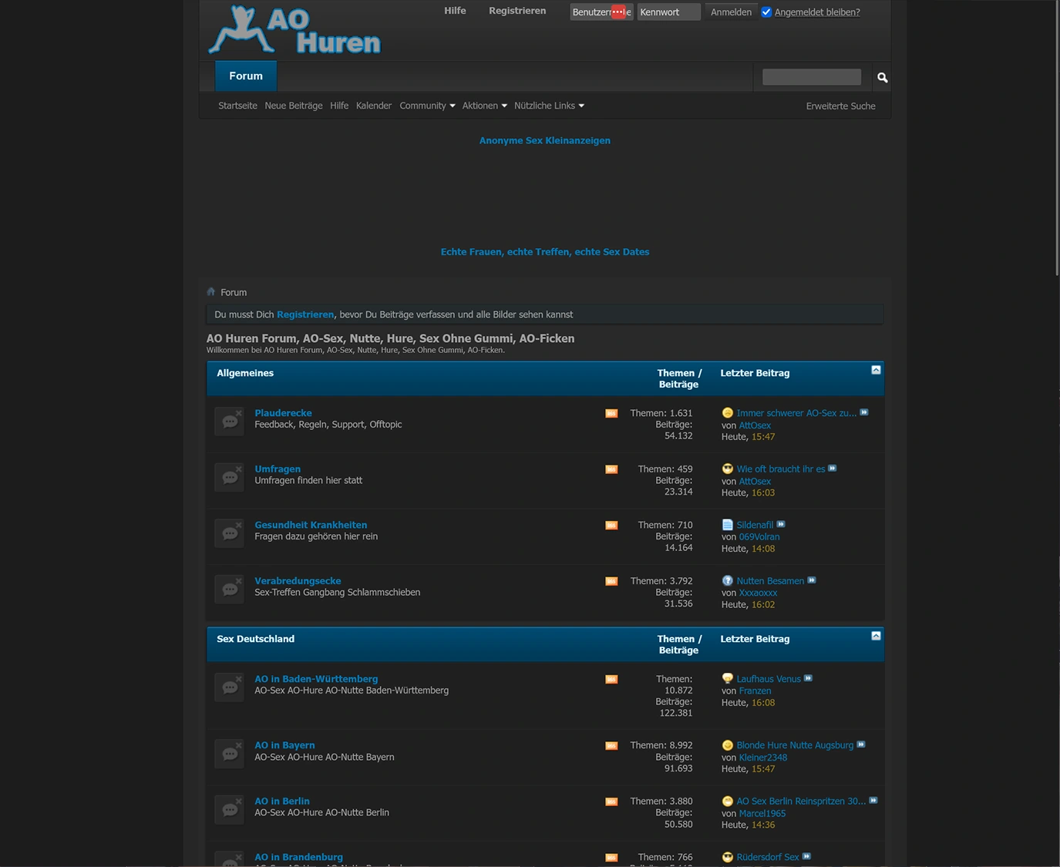Open the Umfragen forum link
Screen dimensions: 1060x867
coord(278,469)
